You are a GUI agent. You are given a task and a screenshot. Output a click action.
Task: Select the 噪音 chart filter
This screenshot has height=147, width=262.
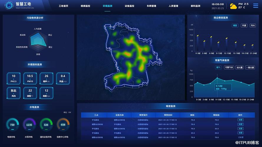click(235, 25)
